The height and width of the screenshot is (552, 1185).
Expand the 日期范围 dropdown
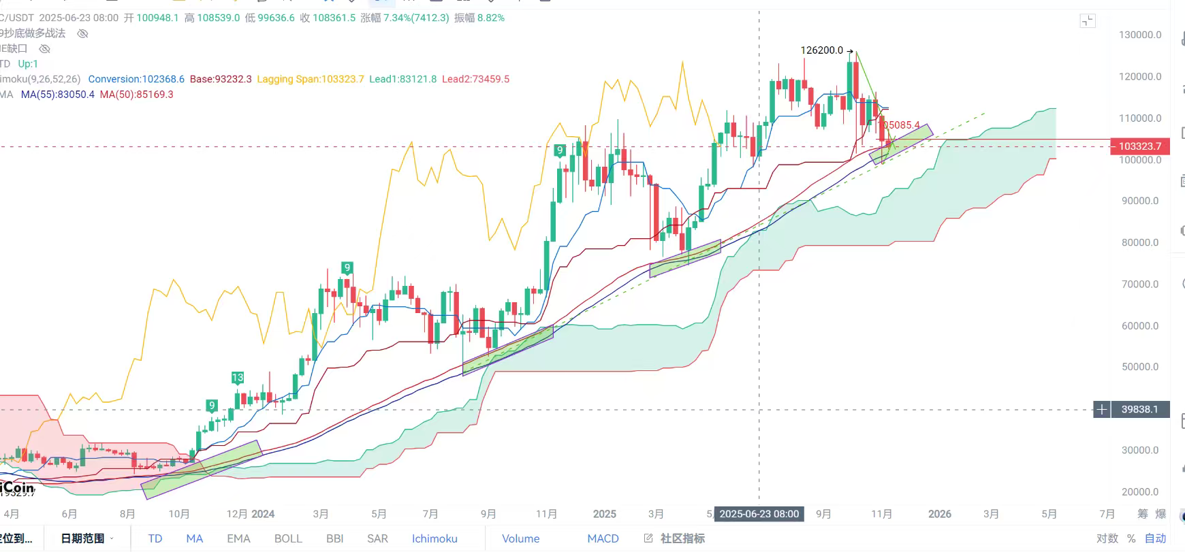pyautogui.click(x=87, y=538)
